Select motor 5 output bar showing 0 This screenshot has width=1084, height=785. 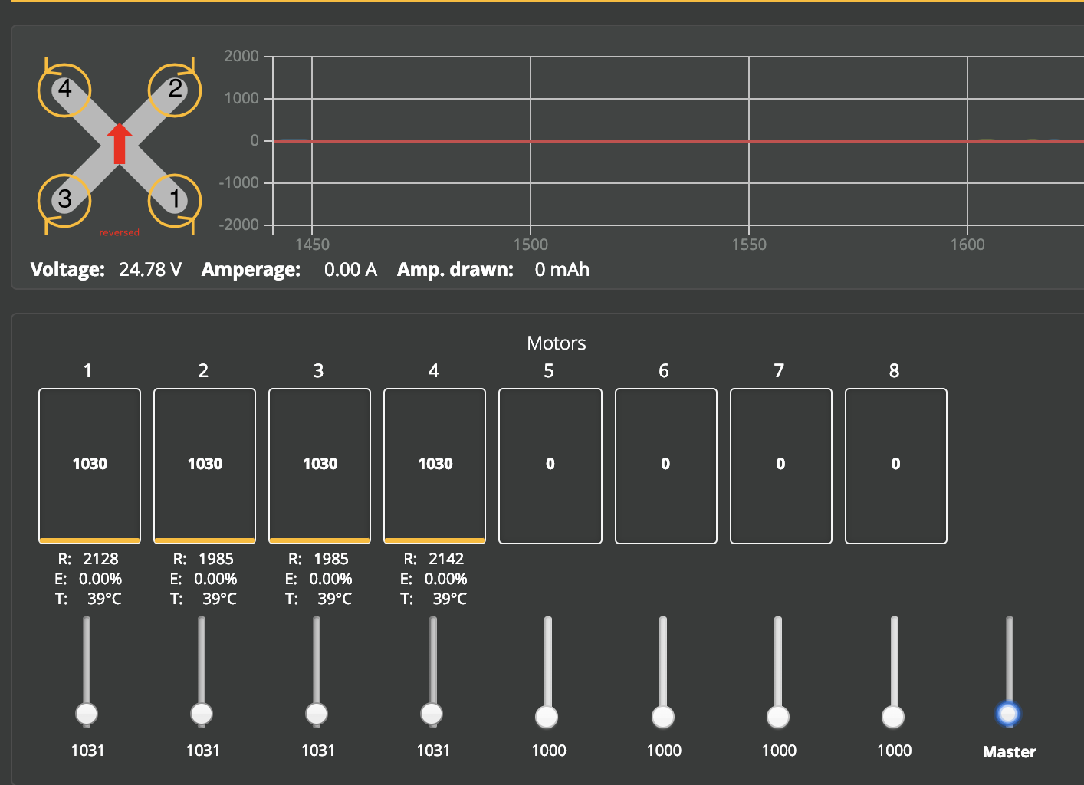pos(550,466)
